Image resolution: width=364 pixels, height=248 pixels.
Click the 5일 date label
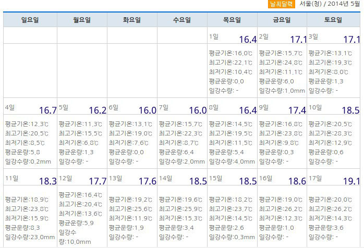64,107
